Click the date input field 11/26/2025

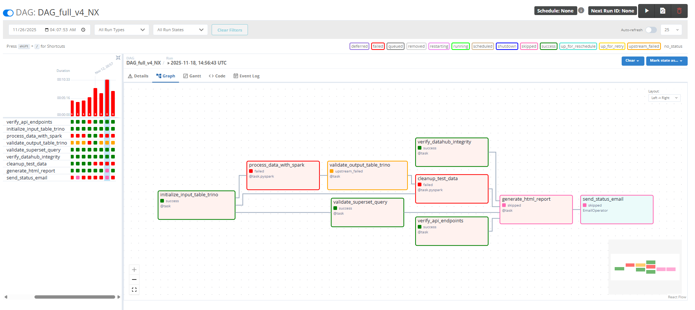tap(25, 30)
